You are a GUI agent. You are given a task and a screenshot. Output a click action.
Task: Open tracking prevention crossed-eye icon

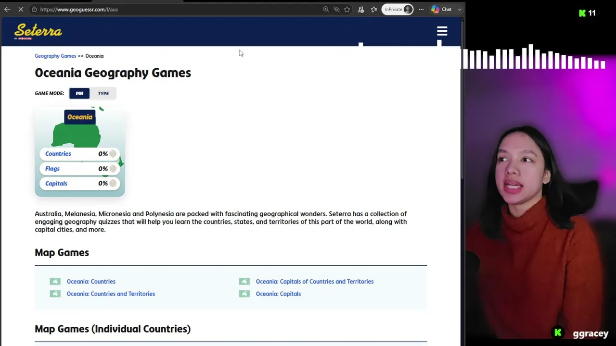pyautogui.click(x=336, y=9)
